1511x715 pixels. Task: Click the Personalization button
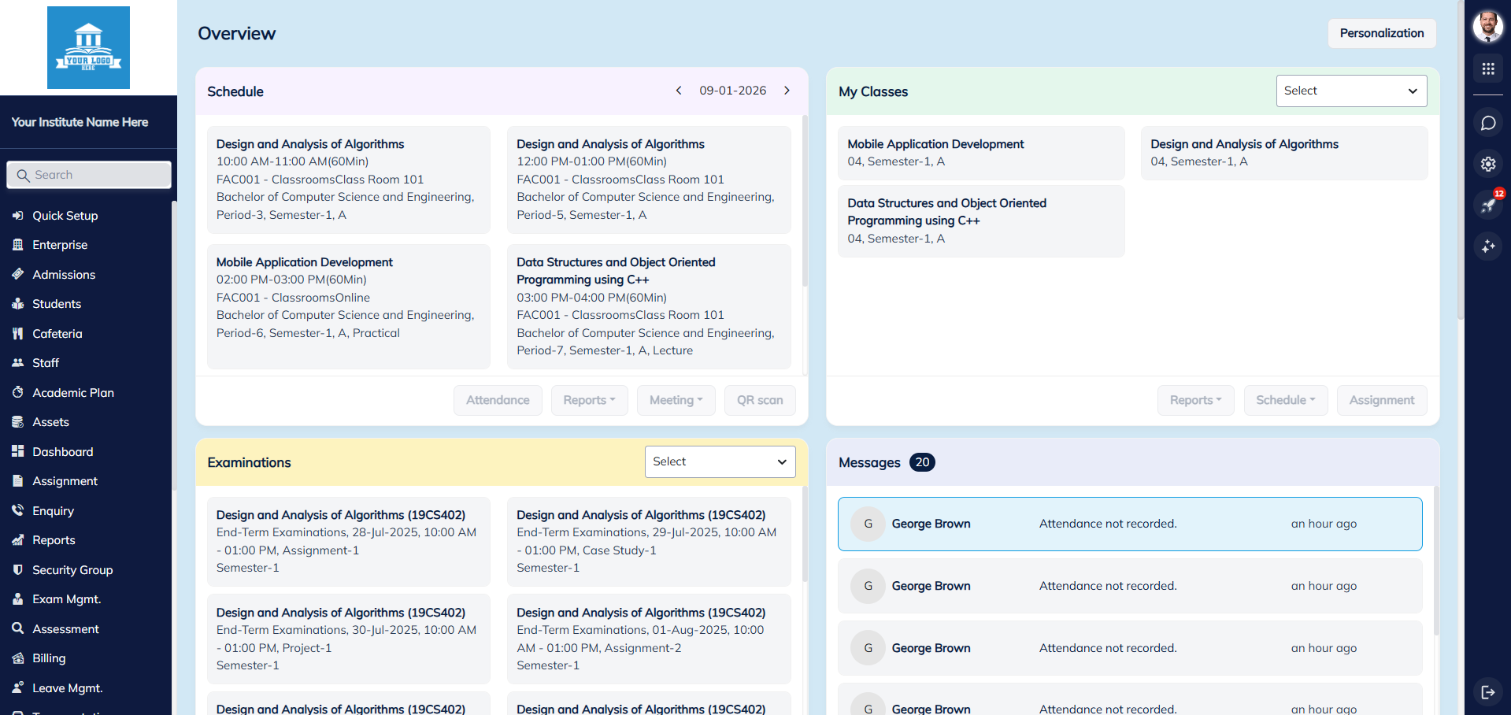point(1381,33)
